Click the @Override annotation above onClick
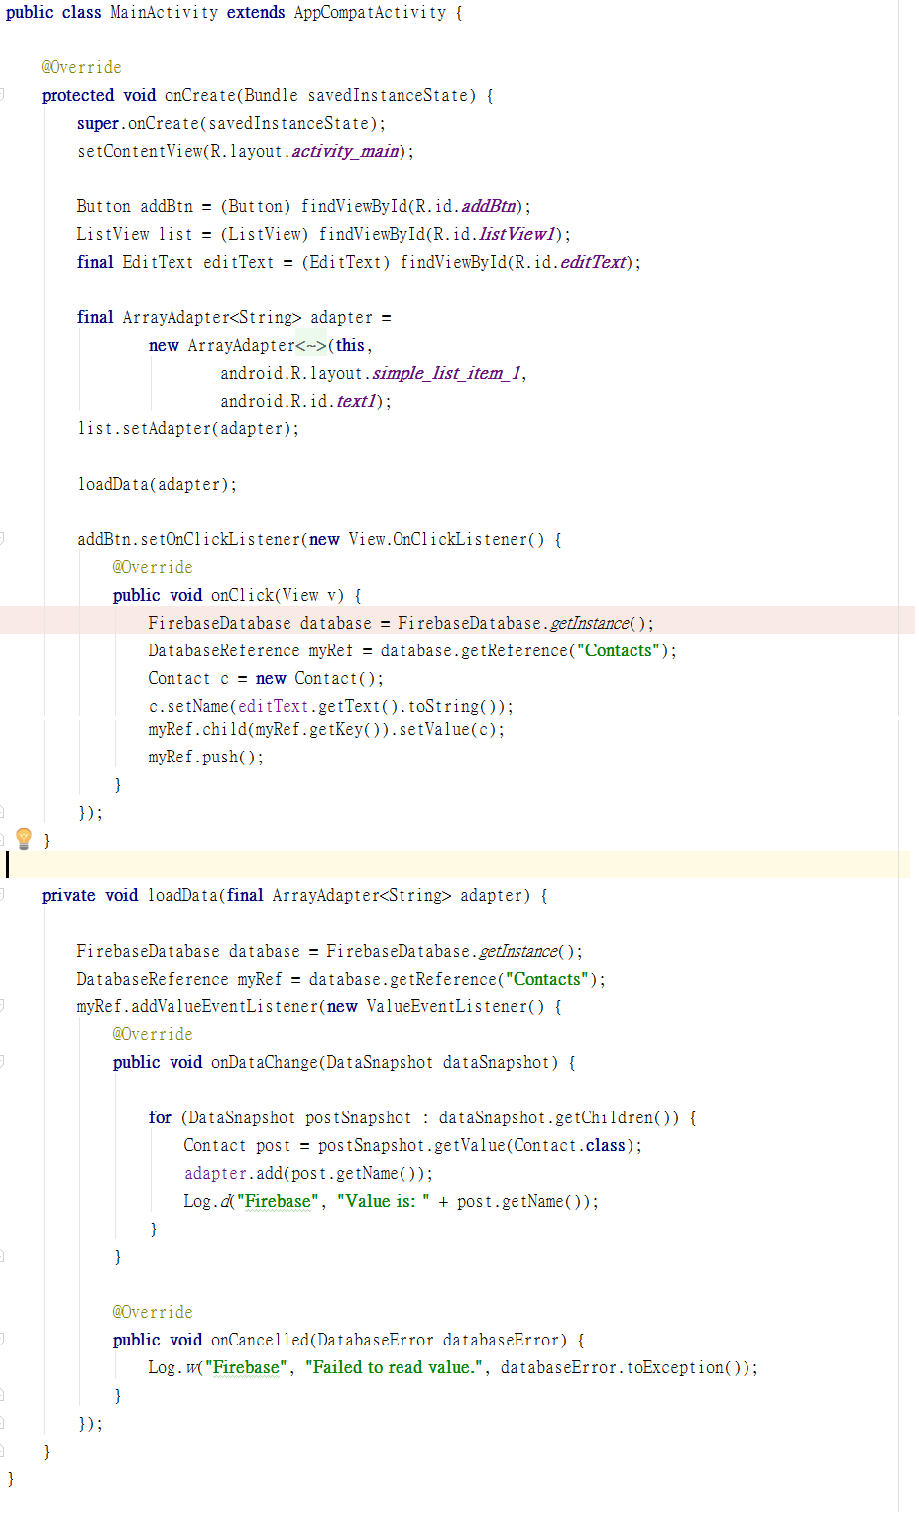The width and height of the screenshot is (919, 1521). pos(153,567)
